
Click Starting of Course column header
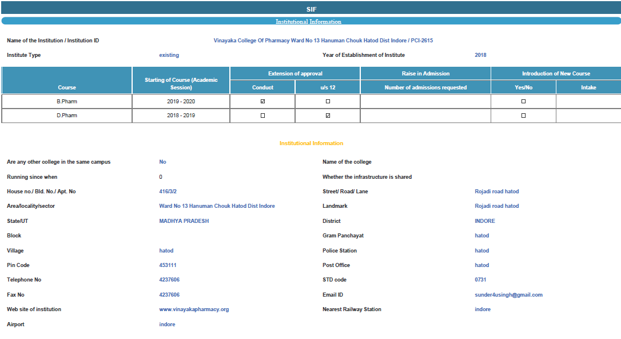tap(181, 81)
